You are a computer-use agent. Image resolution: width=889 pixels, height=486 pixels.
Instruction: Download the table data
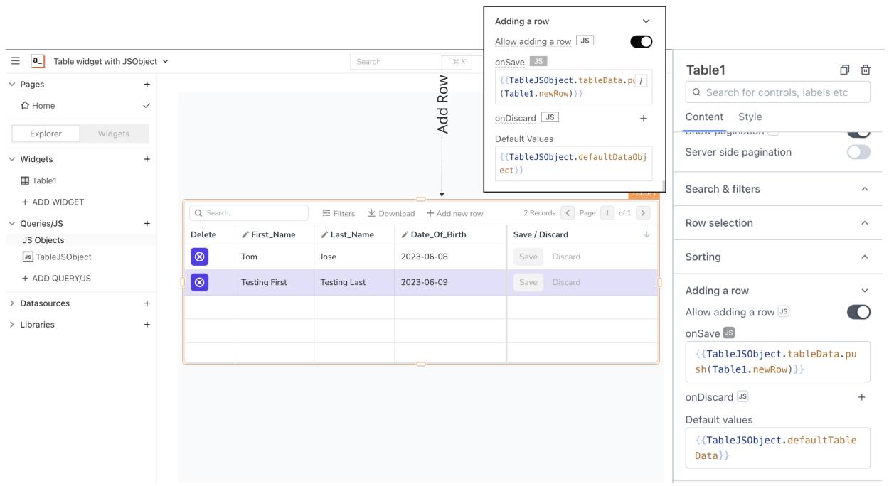pos(391,213)
